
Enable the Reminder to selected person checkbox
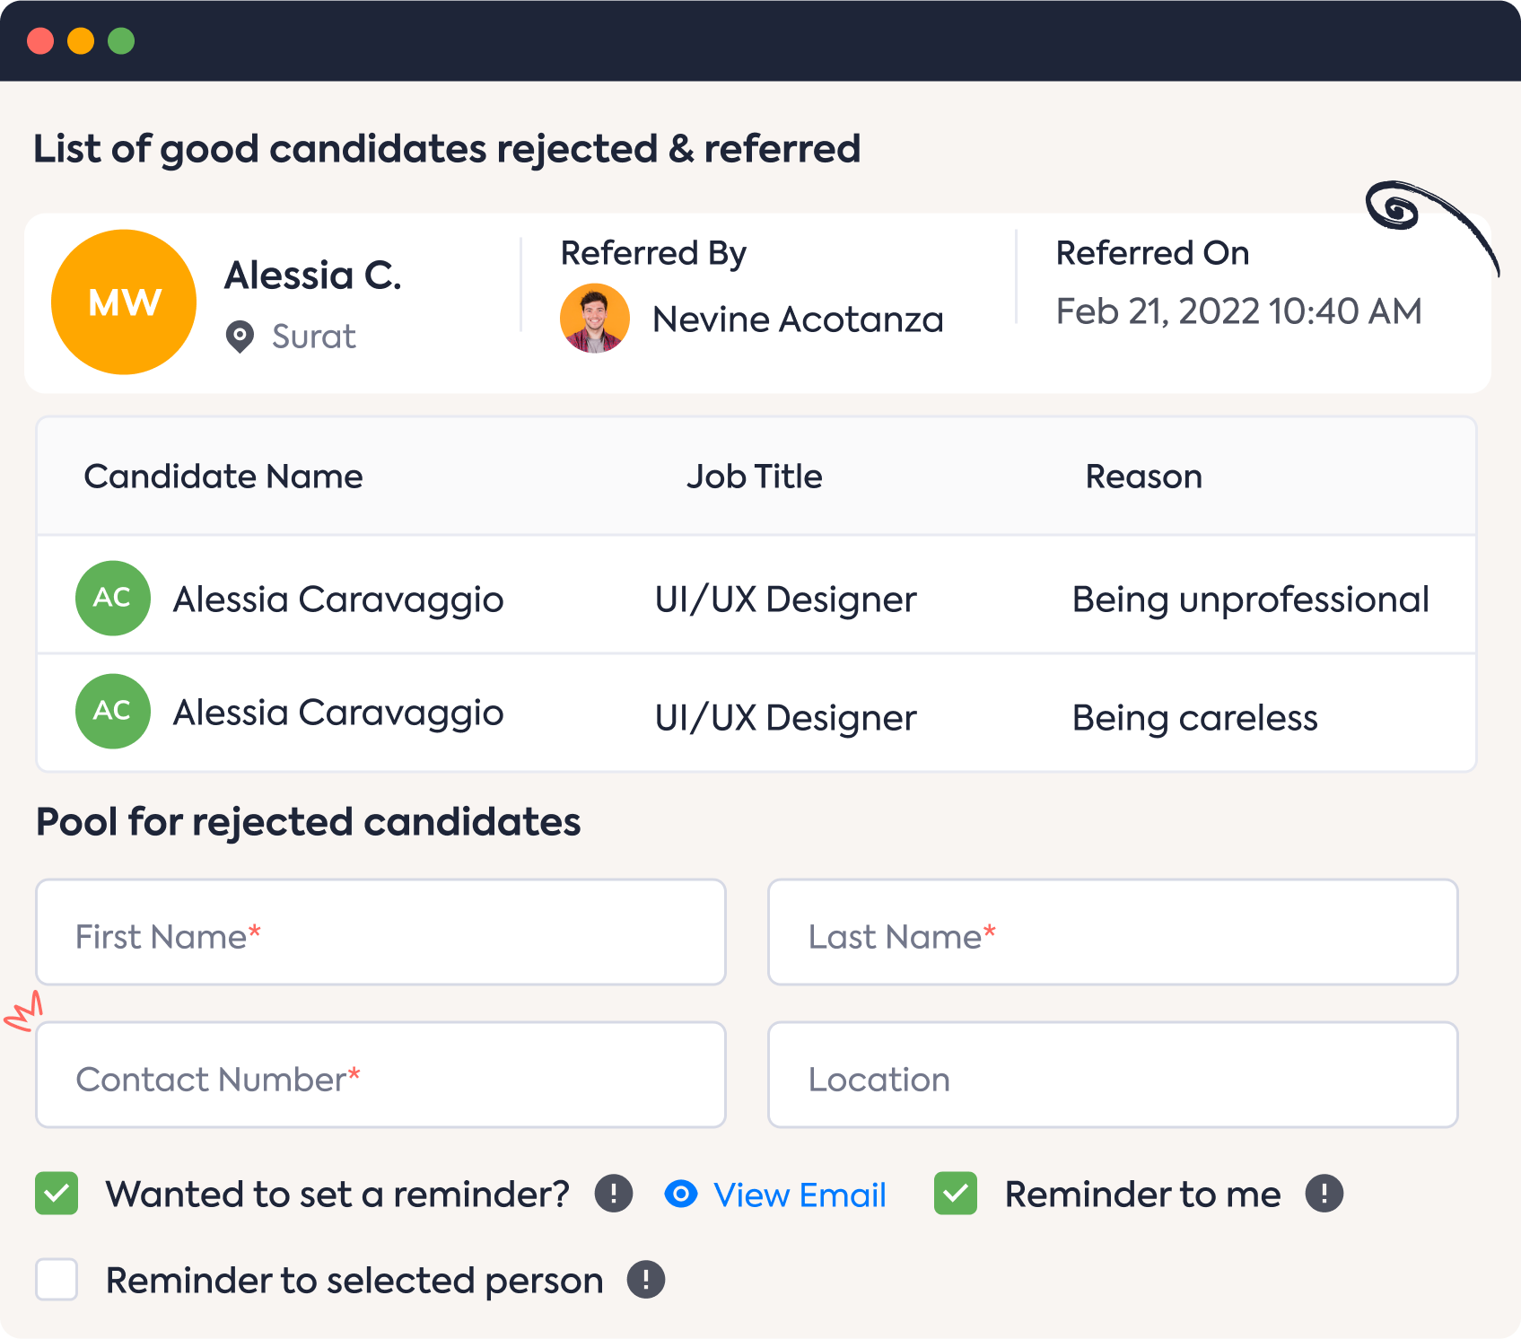click(57, 1279)
